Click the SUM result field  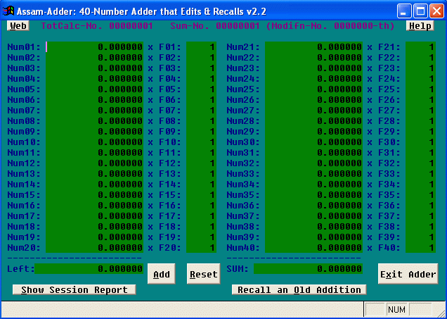click(308, 269)
